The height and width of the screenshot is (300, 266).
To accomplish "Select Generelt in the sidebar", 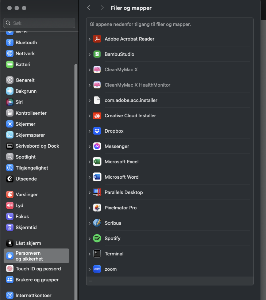I will coord(36,80).
